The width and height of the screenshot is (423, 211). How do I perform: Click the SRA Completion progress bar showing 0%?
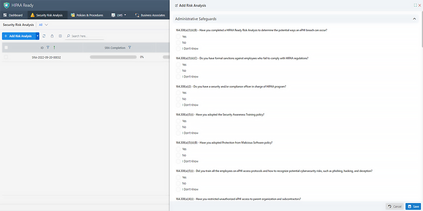click(113, 57)
